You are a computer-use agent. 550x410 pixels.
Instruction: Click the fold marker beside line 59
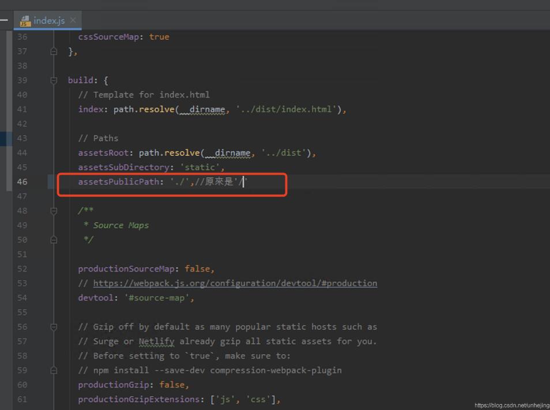point(54,370)
